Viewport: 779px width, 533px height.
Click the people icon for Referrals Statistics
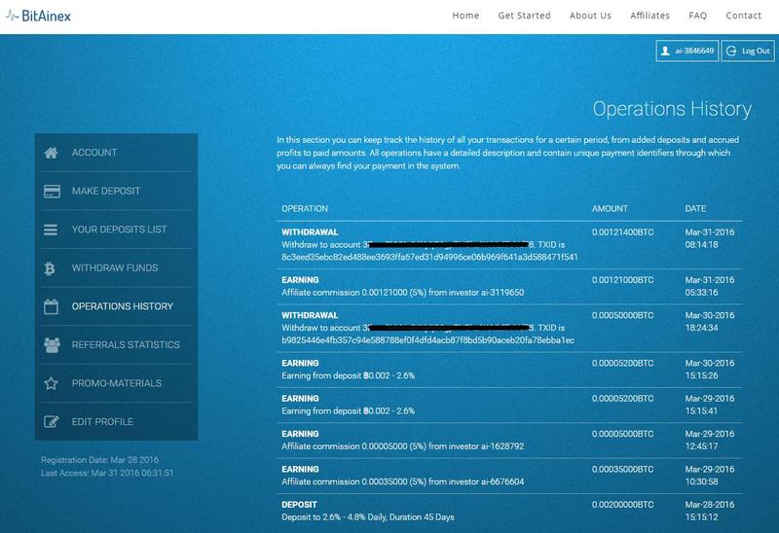[52, 345]
